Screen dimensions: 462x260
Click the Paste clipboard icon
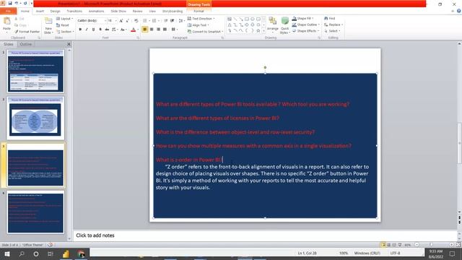point(6,21)
